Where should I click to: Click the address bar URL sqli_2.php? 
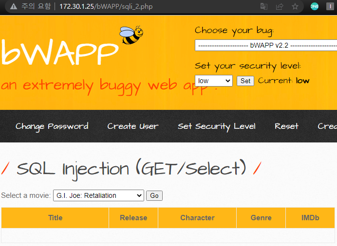(106, 6)
